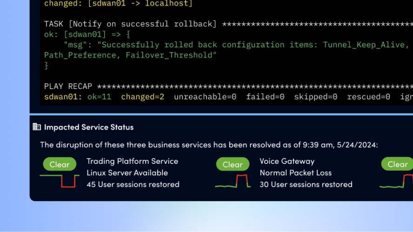The height and width of the screenshot is (232, 413).
Task: Click the Voice Gateway packet loss sparkline
Action: coord(233,181)
